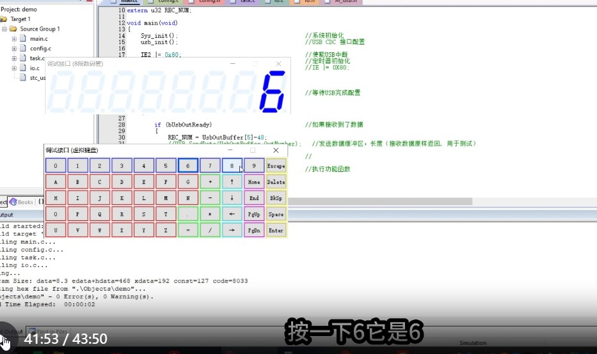The height and width of the screenshot is (354, 597).
Task: Click the right arrow key on virtual keyboard
Action: click(232, 230)
